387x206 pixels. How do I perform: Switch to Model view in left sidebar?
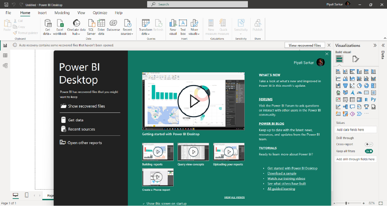(5, 66)
